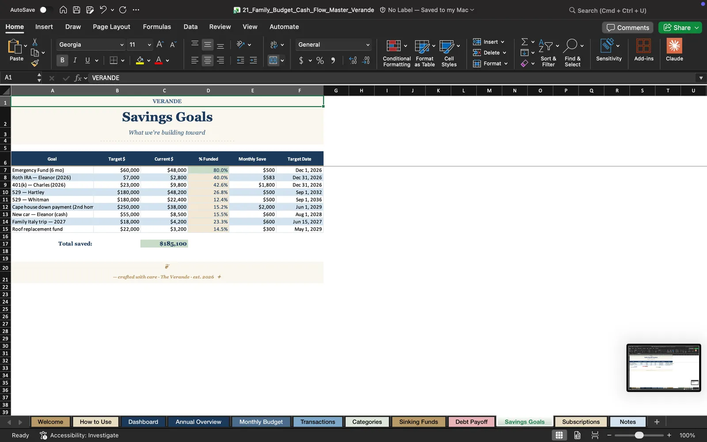Apply percent style format
This screenshot has height=442, width=707.
click(320, 61)
